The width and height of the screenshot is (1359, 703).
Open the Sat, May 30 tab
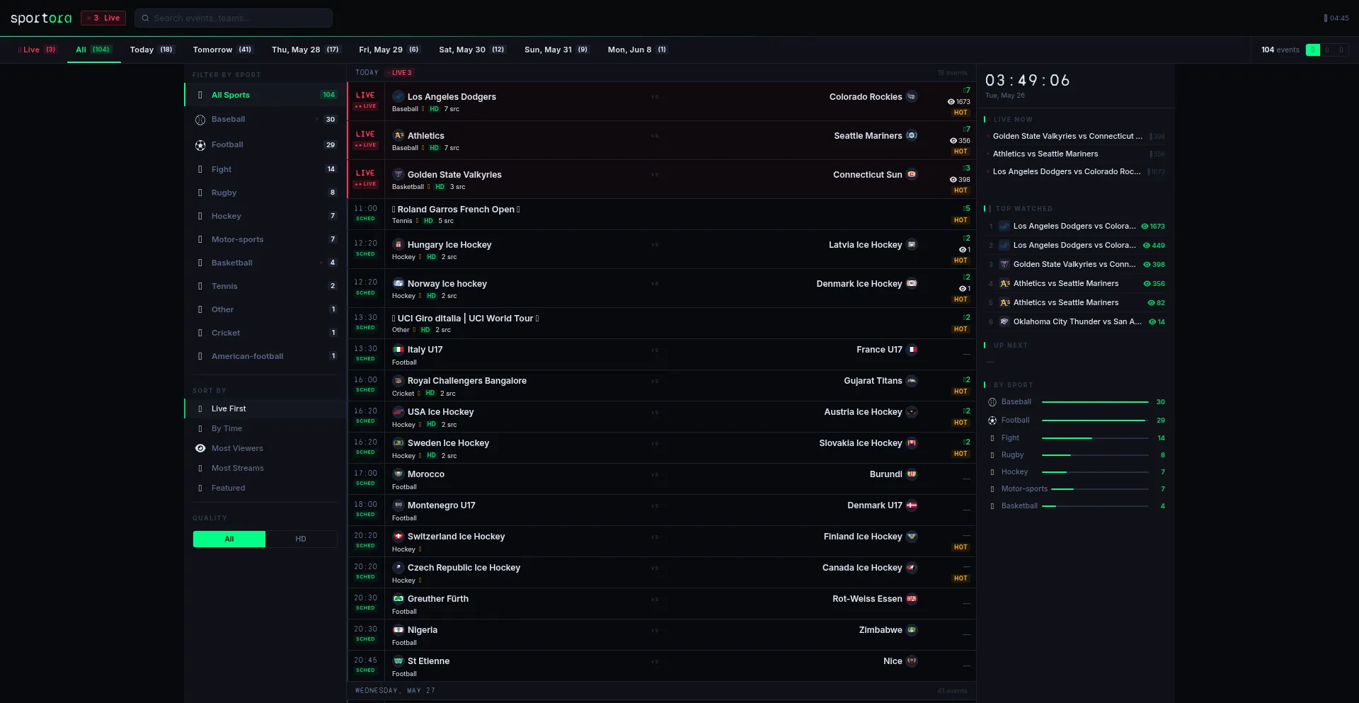(472, 50)
